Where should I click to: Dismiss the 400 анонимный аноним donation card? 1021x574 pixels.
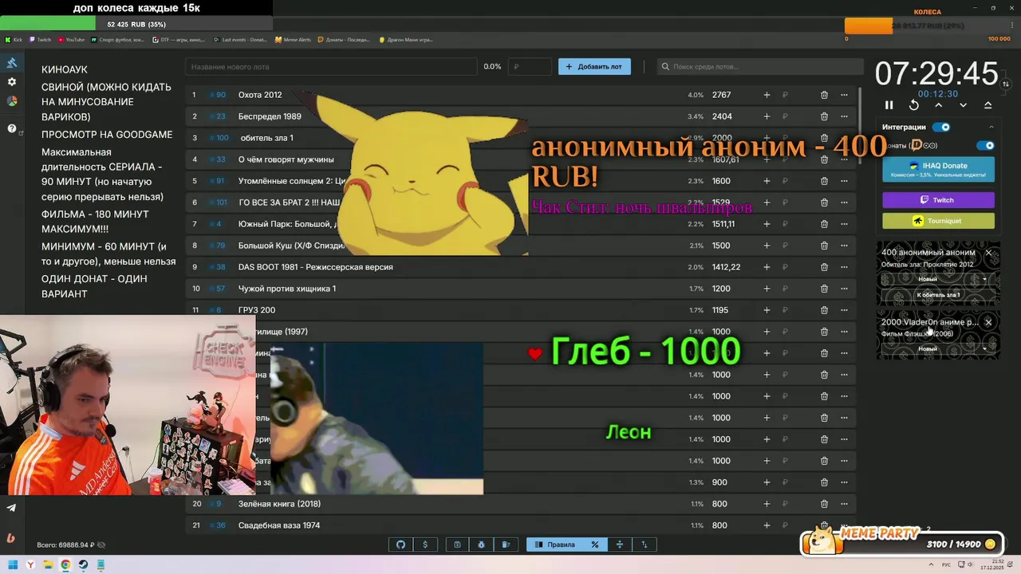click(988, 253)
